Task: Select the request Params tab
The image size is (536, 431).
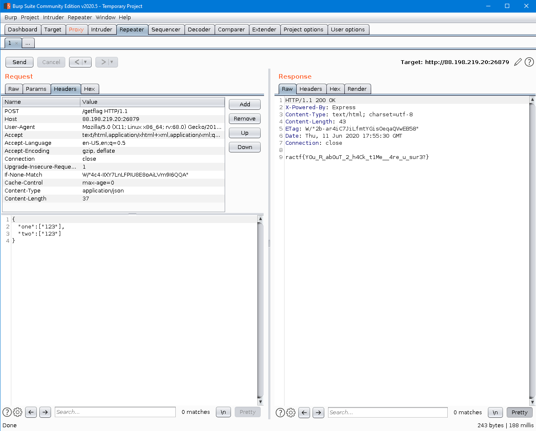Action: [x=36, y=89]
